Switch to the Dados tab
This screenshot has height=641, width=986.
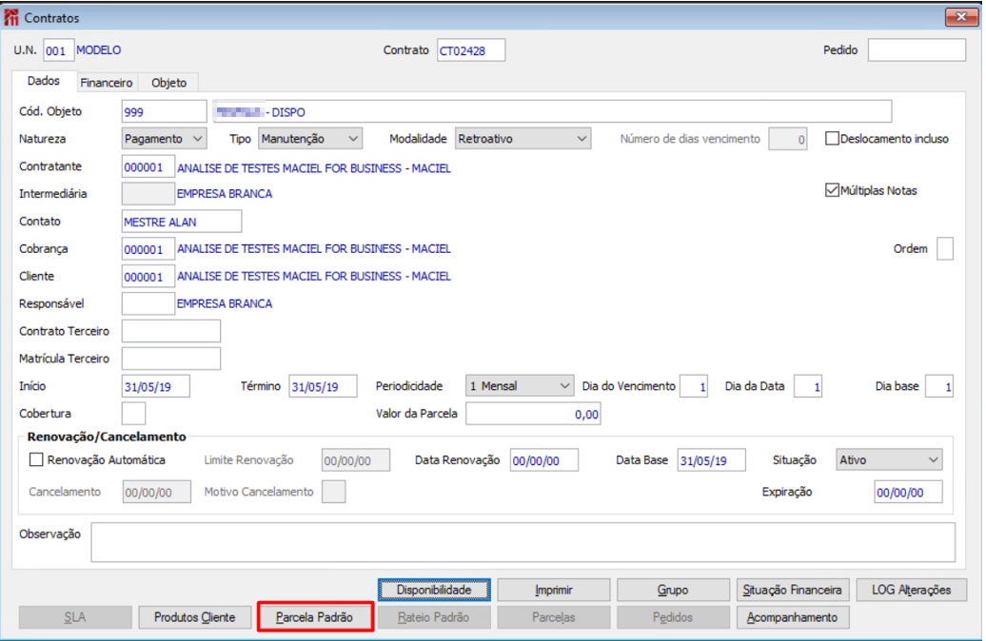click(x=44, y=81)
